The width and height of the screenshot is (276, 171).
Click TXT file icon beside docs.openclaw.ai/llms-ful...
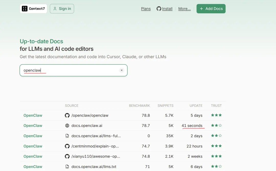[67, 136]
